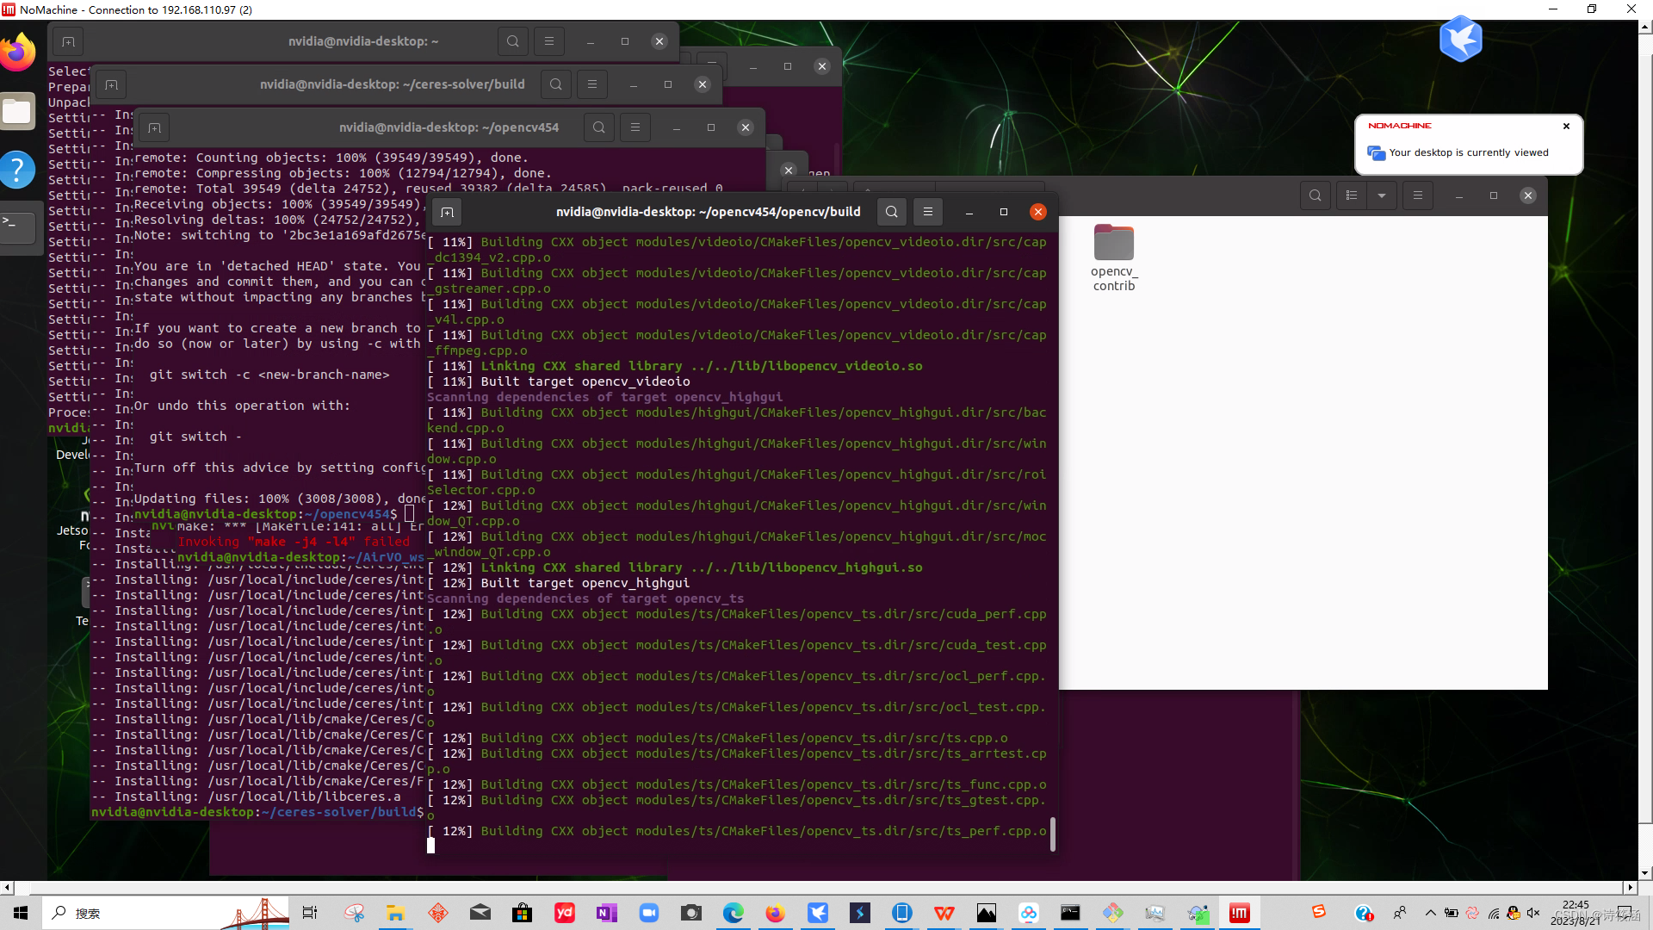The image size is (1653, 930).
Task: Open file manager hamburger menu
Action: coord(1417,195)
